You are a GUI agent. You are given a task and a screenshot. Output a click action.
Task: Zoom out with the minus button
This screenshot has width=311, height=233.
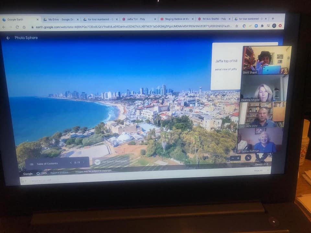pos(233,158)
